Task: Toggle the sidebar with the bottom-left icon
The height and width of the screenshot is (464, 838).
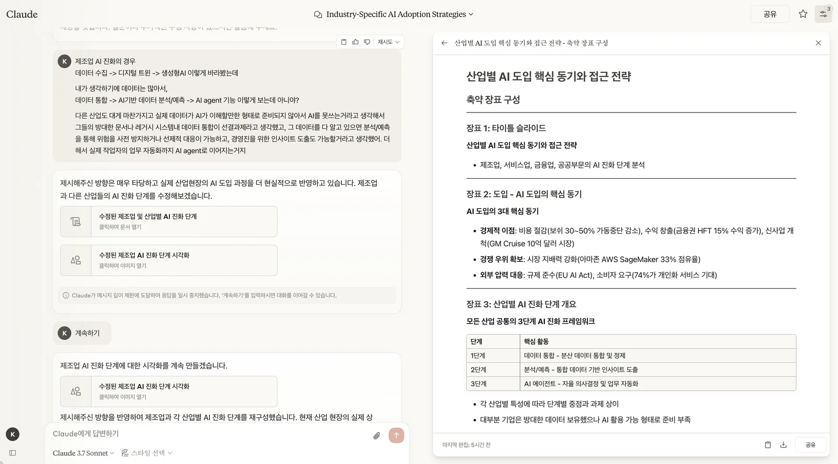Action: pyautogui.click(x=13, y=453)
